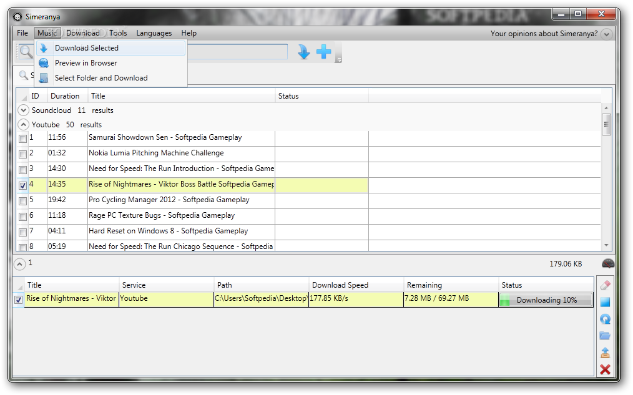Image resolution: width=633 pixels, height=395 pixels.
Task: Click the blue download arrow toolbar icon
Action: [303, 52]
